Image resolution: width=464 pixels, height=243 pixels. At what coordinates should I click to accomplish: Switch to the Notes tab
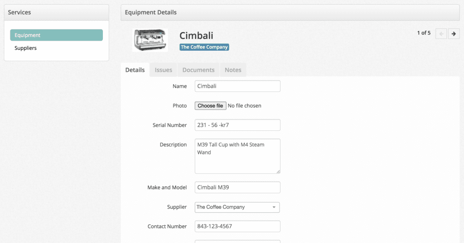[233, 70]
